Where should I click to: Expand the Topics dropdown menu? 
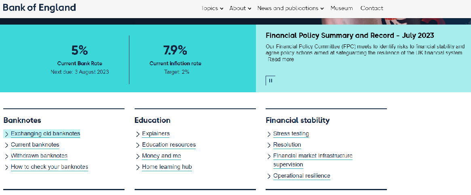(212, 8)
